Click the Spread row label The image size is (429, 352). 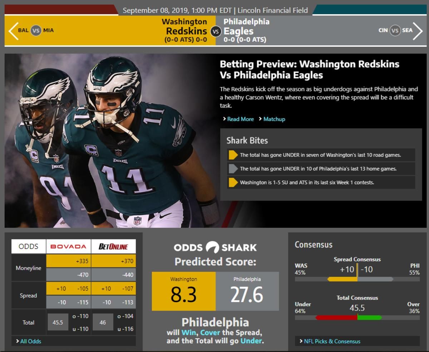tap(29, 295)
